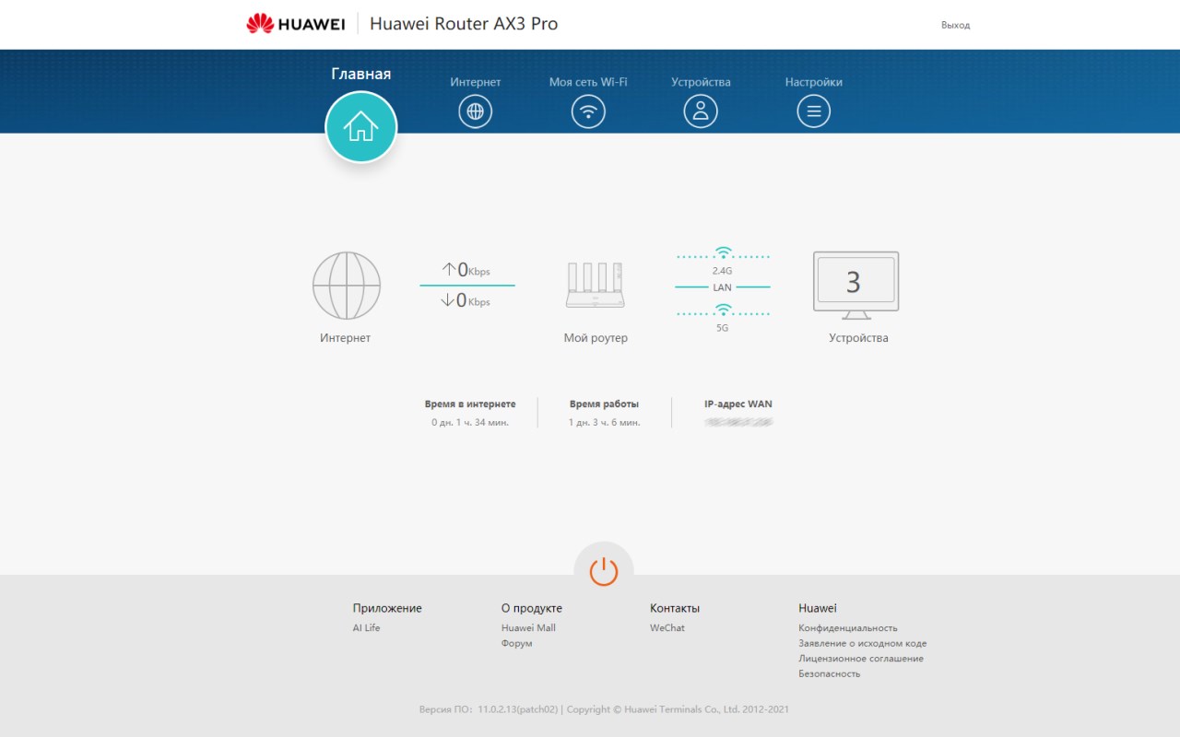Open the Huawei Mall link
Screen dimensions: 1180x737
528,627
